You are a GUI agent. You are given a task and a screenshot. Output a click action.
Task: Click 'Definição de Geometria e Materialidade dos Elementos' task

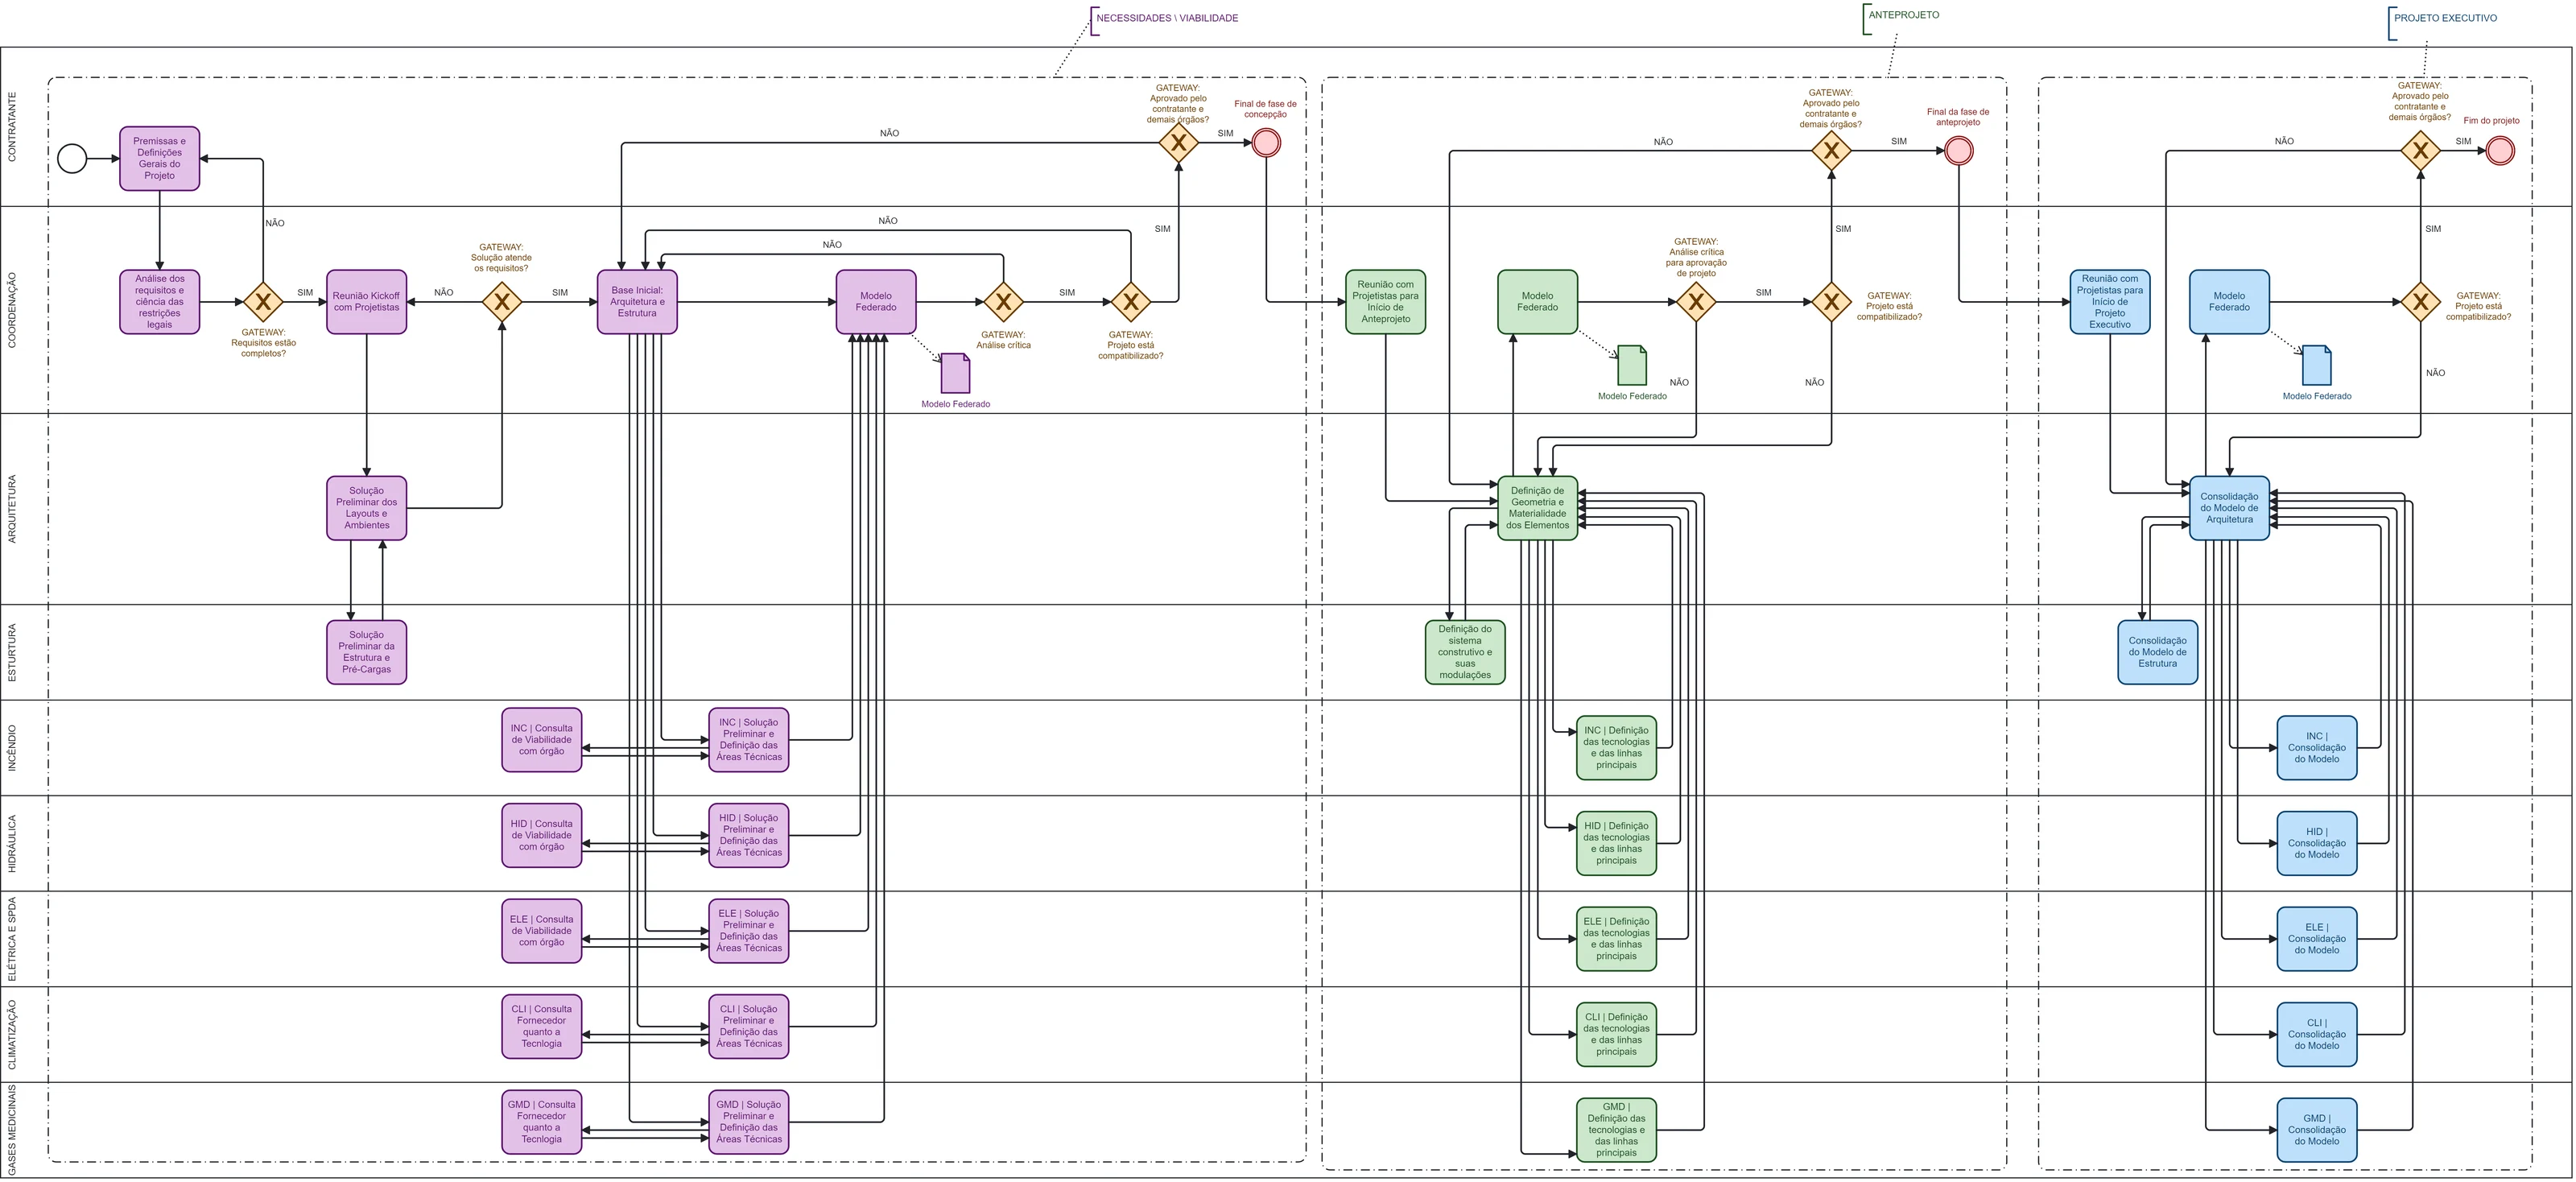coord(1538,508)
